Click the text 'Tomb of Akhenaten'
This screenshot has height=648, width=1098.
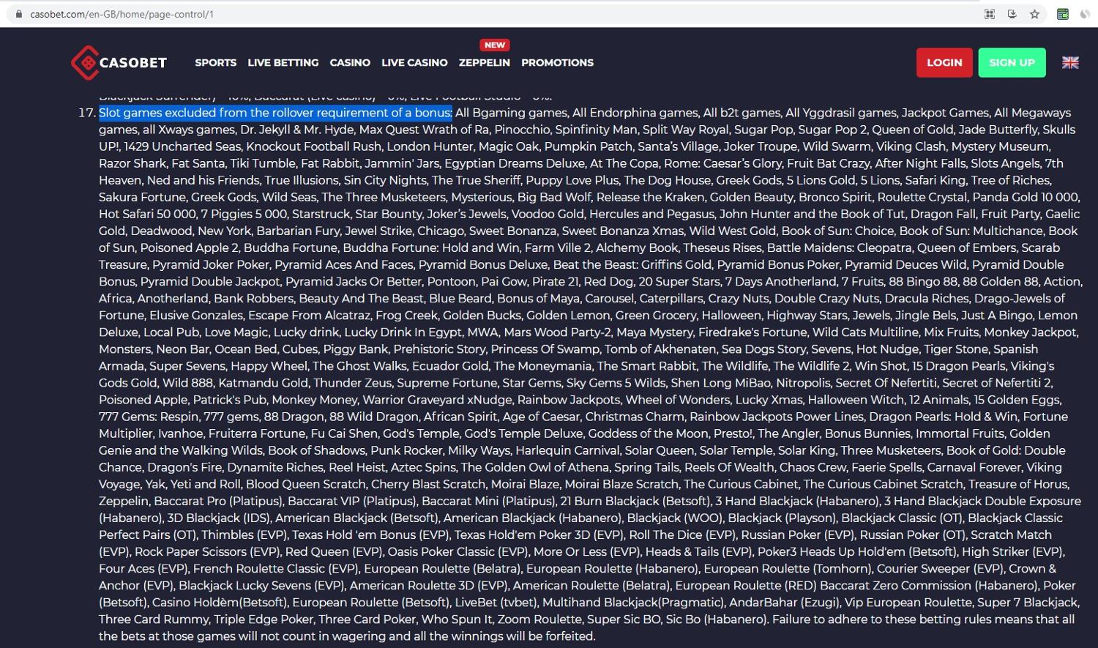pos(659,349)
